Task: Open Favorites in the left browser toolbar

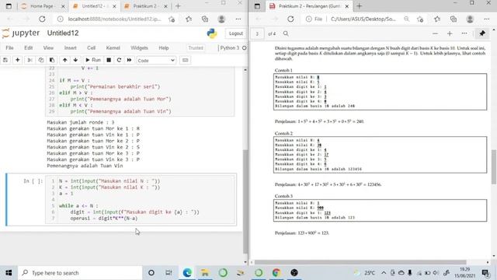Action: tap(189, 19)
